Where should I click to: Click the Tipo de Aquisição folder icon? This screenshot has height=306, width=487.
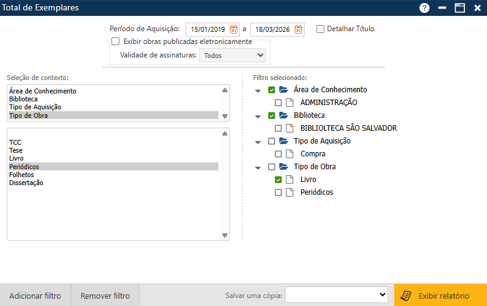click(x=283, y=141)
